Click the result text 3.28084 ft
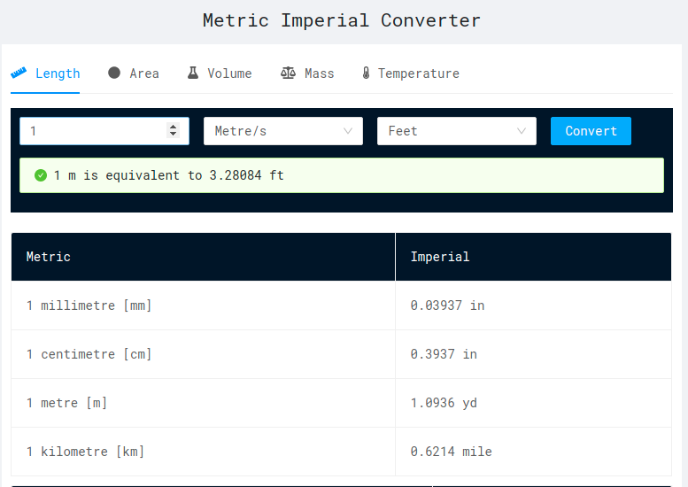This screenshot has width=688, height=487. click(x=246, y=175)
